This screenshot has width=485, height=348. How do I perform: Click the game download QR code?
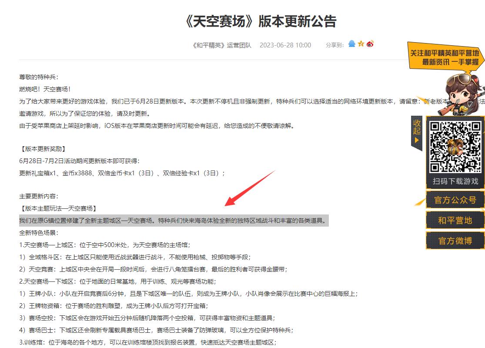[455, 146]
